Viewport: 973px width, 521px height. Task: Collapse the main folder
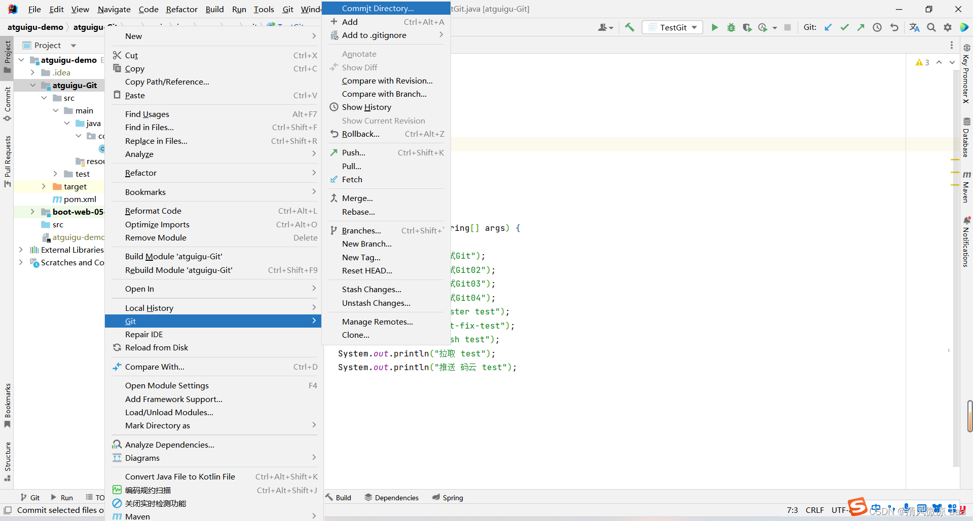point(56,110)
